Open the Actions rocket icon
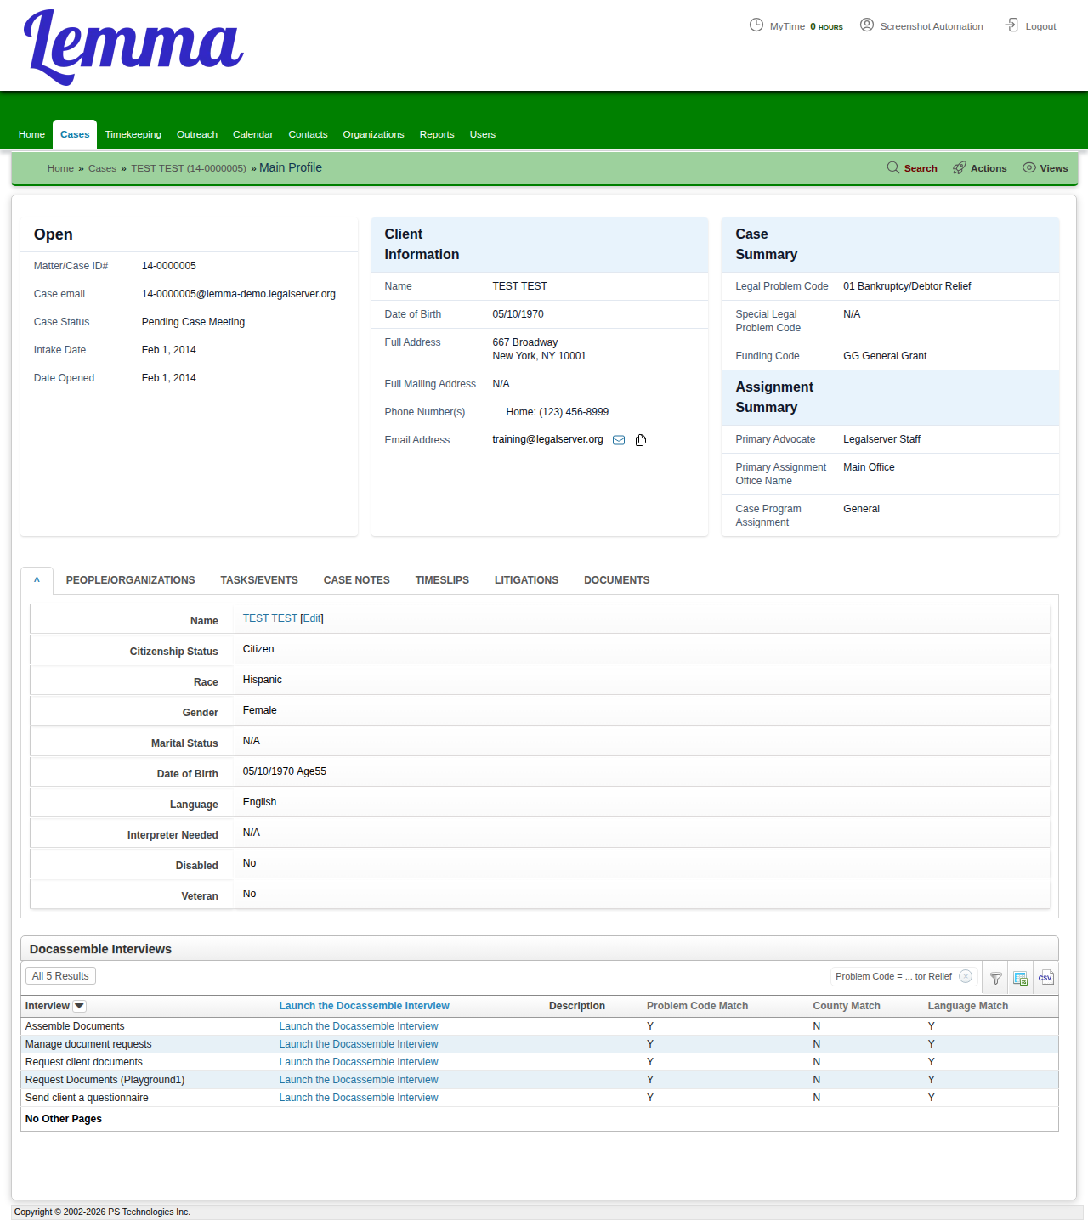The height and width of the screenshot is (1220, 1088). pyautogui.click(x=960, y=167)
